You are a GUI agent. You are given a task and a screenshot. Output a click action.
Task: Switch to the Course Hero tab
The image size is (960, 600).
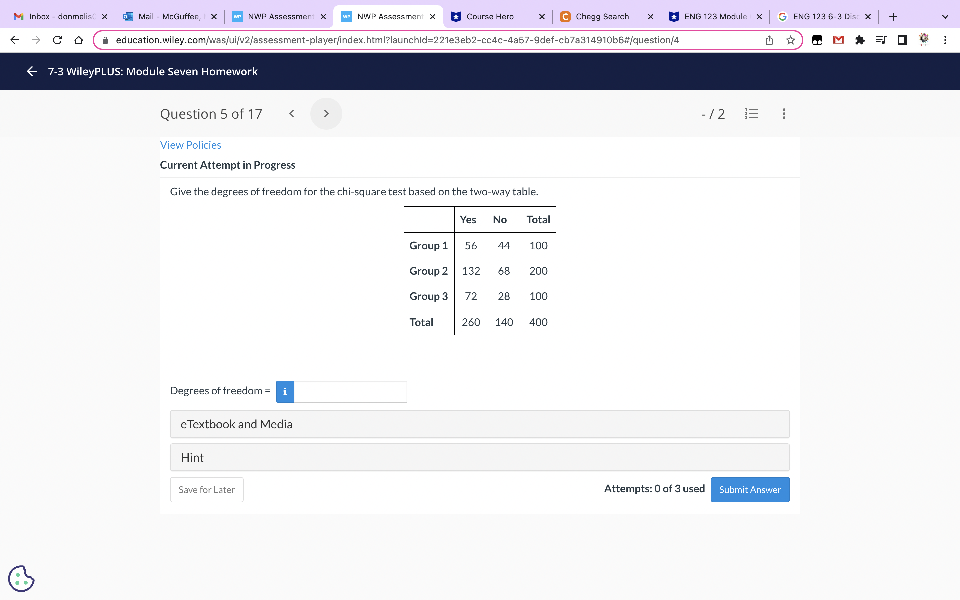tap(490, 17)
